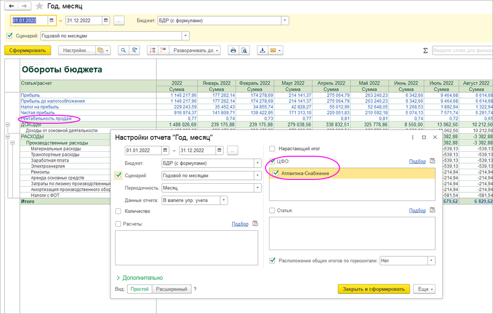Uncheck Атлантика-Снабжение in the ЦФО list
Image resolution: width=493 pixels, height=314 pixels.
click(276, 173)
